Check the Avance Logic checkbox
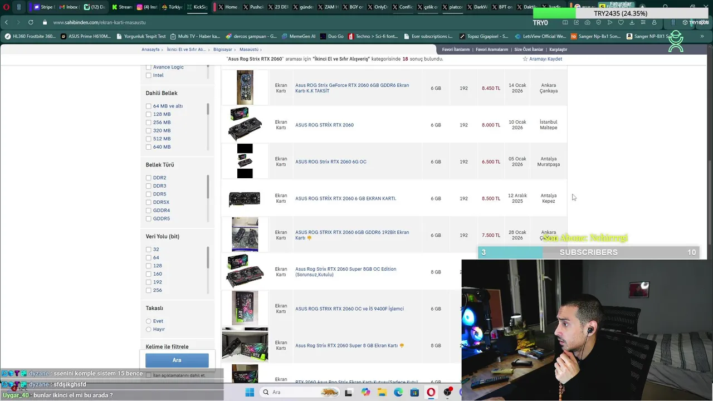The image size is (713, 401). tap(149, 67)
